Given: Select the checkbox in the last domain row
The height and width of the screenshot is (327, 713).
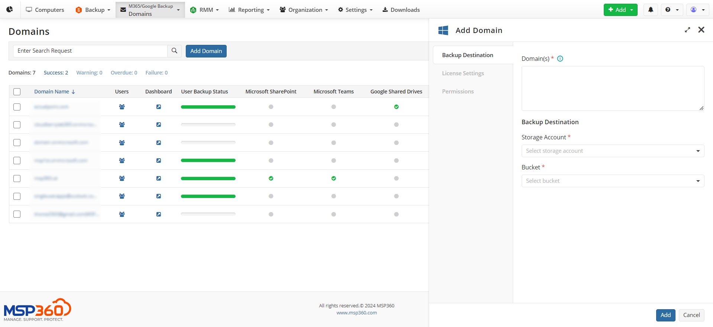Looking at the screenshot, I should (17, 214).
